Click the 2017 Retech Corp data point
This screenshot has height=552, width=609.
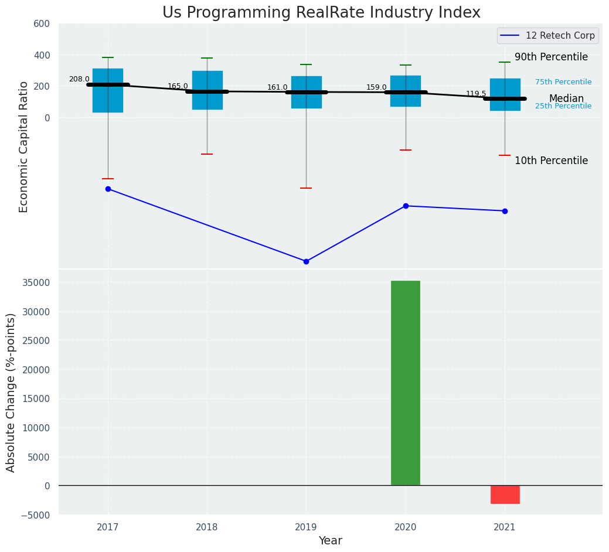[x=108, y=189]
